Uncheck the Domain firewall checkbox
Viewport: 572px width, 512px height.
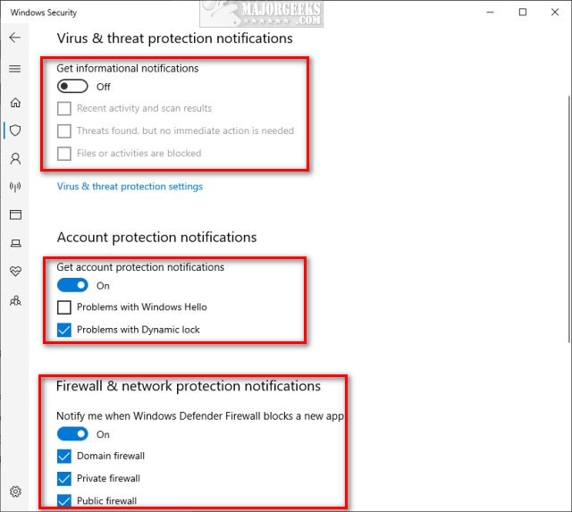tap(64, 456)
